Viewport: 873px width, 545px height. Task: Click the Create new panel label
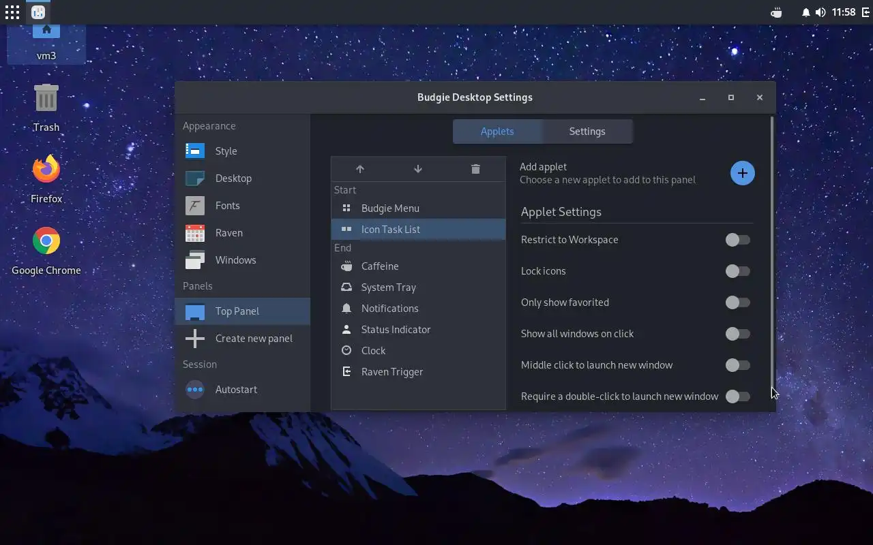254,339
